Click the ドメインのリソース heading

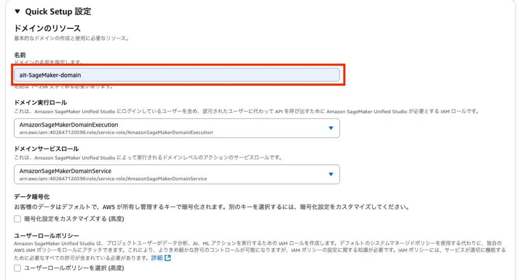(x=47, y=28)
